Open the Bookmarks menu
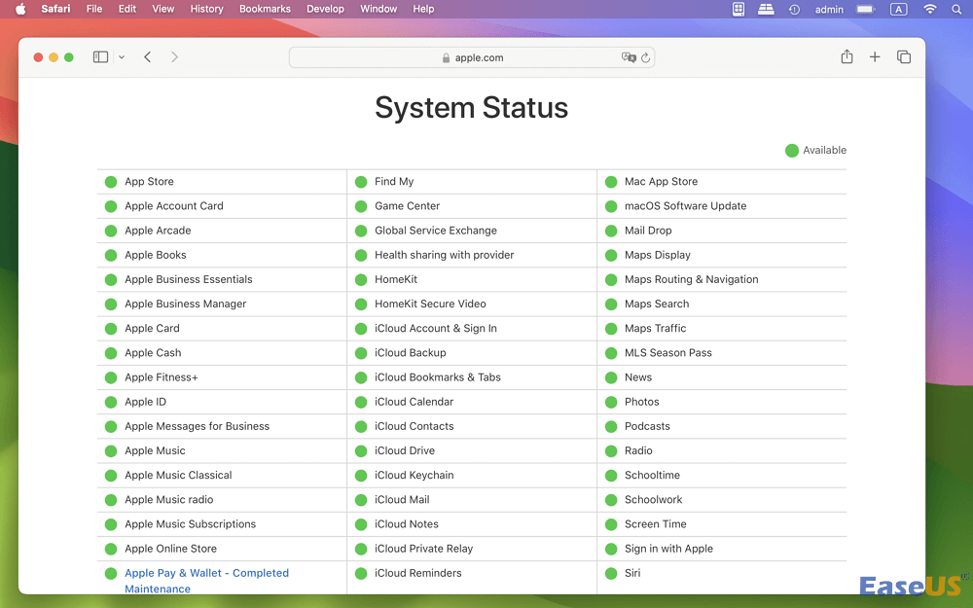This screenshot has height=608, width=973. (265, 9)
